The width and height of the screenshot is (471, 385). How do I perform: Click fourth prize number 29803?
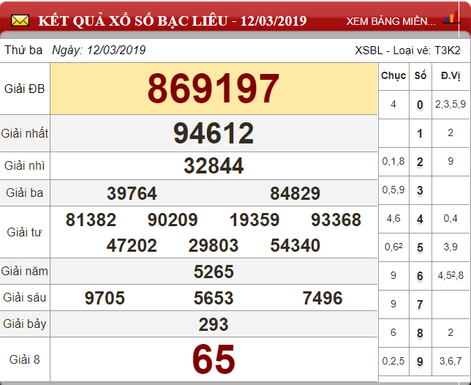pyautogui.click(x=214, y=245)
